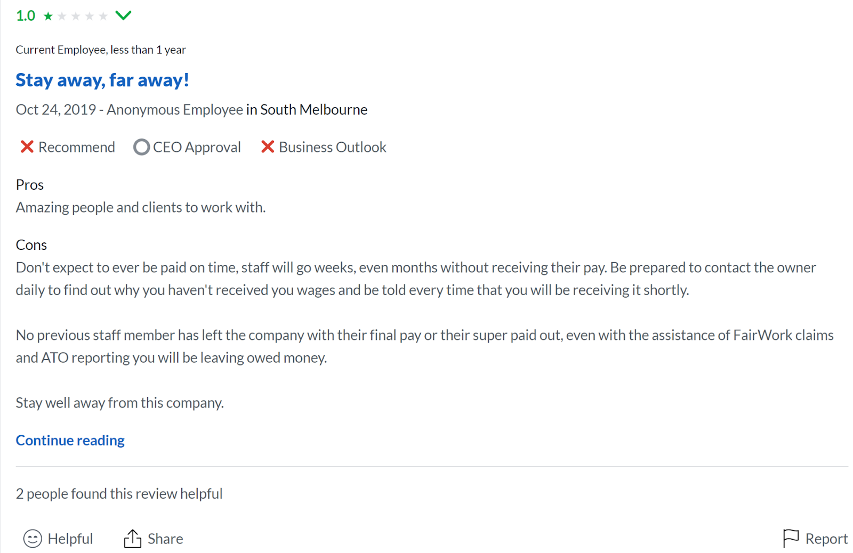Click the 1.0 rating number

coord(26,16)
